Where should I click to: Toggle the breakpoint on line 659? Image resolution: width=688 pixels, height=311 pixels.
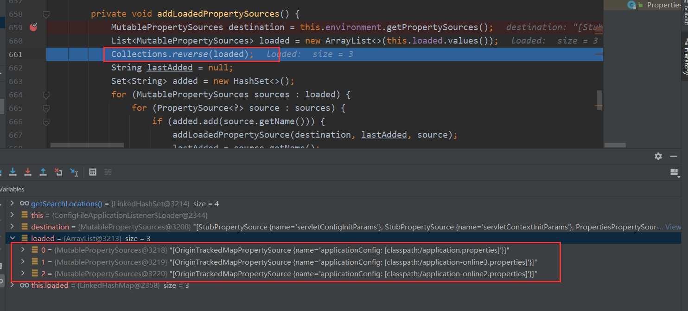[33, 27]
